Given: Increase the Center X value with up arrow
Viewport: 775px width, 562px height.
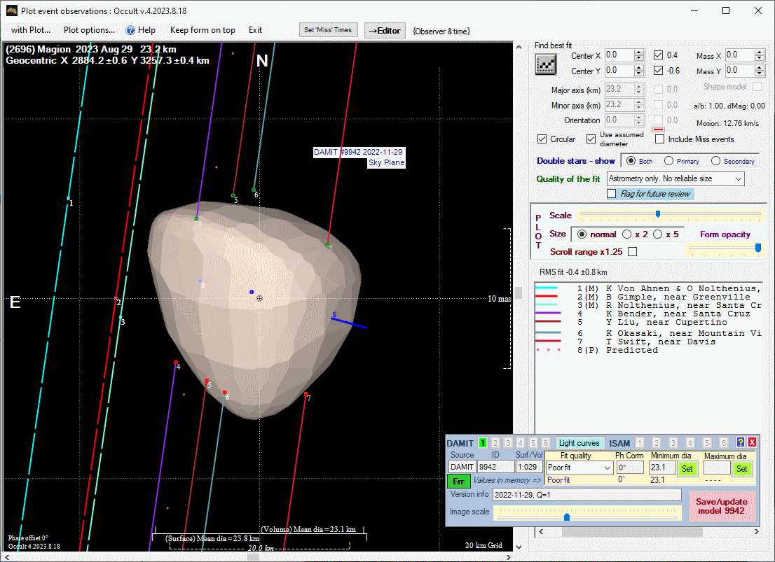Looking at the screenshot, I should point(638,52).
